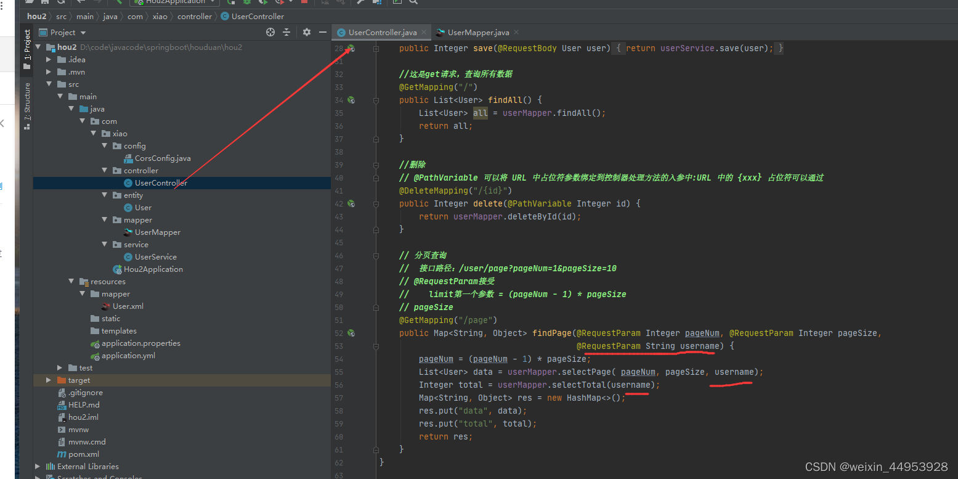Click the External Libraries icon
The image size is (958, 479).
tap(51, 467)
